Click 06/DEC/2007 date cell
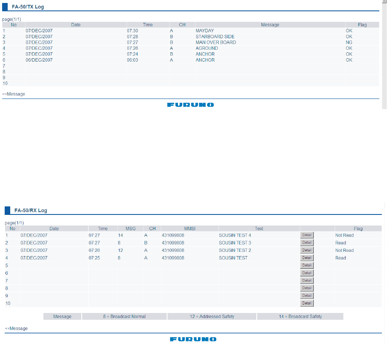Viewport: 387px width, 344px height. [x=39, y=60]
